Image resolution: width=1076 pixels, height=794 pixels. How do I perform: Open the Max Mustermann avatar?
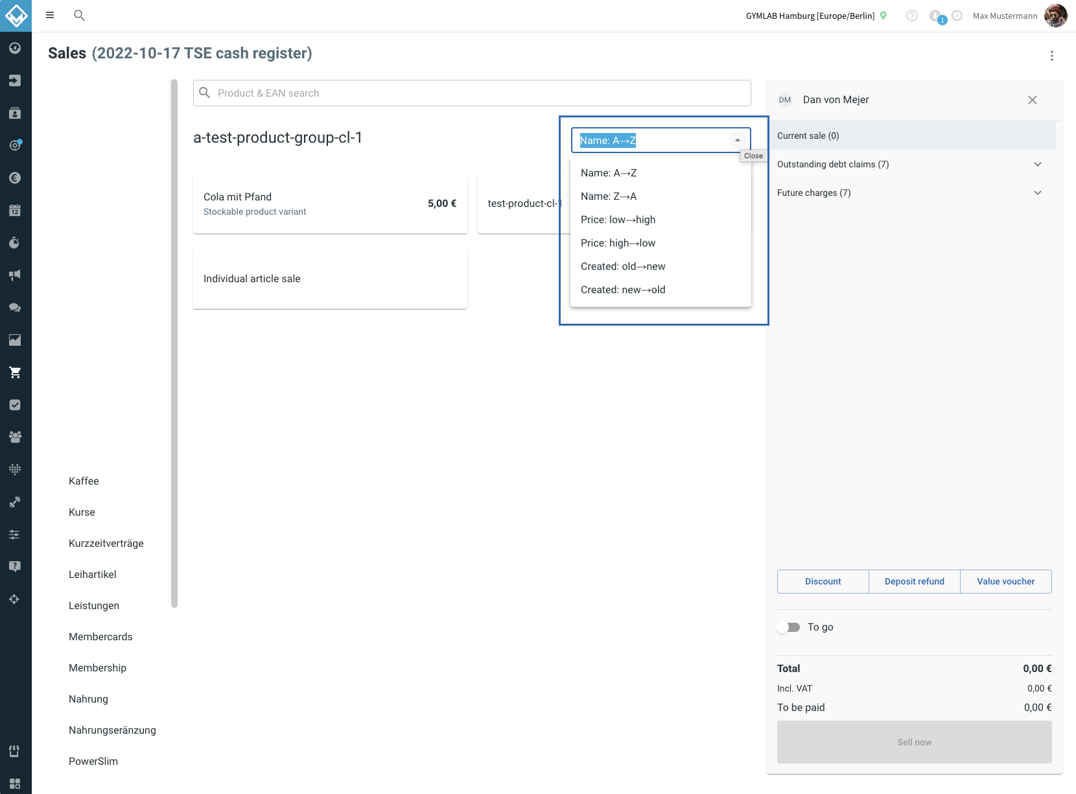click(x=1056, y=16)
